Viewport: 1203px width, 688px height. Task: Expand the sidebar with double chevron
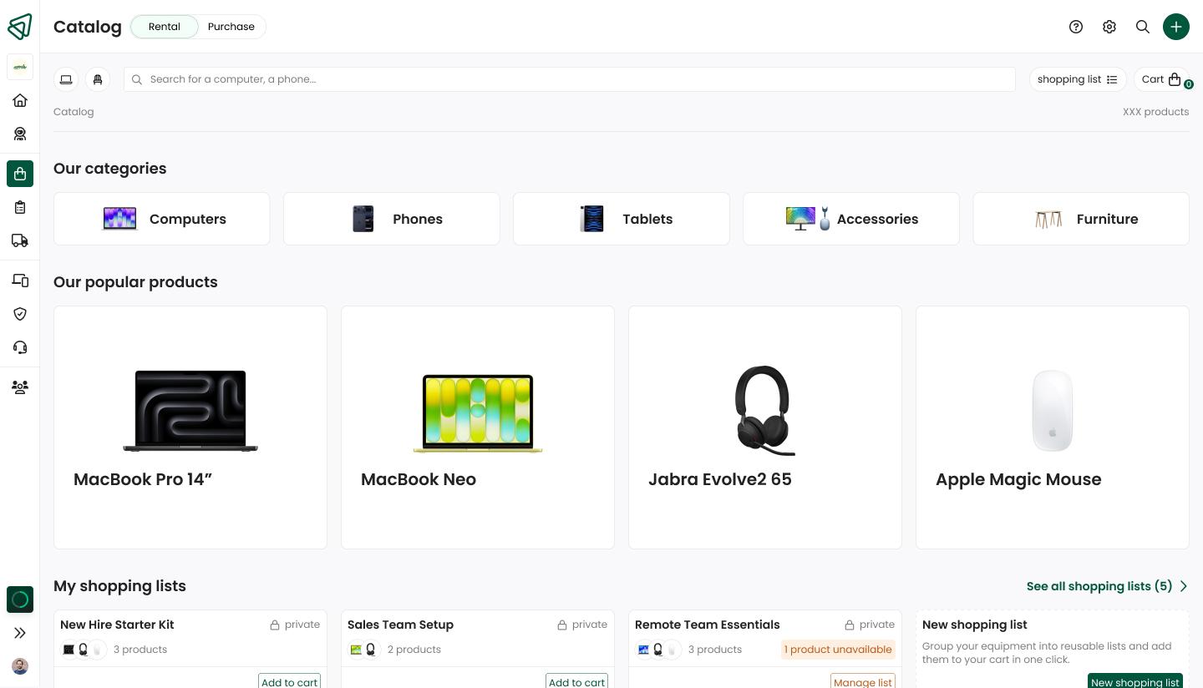point(20,633)
